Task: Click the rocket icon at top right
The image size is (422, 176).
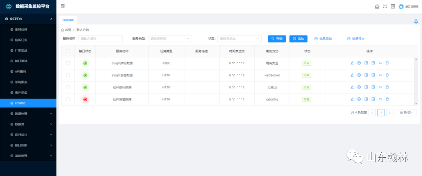Action: coord(416,21)
